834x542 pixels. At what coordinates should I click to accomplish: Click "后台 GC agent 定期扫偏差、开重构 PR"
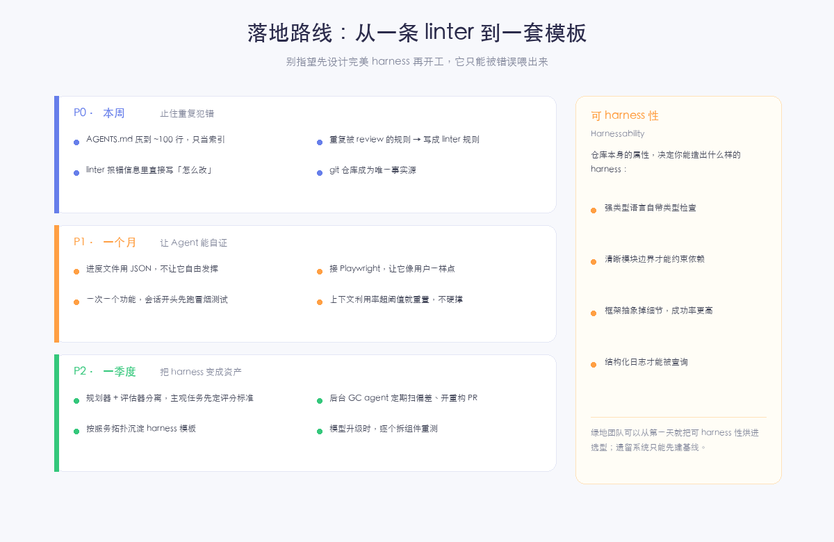(403, 398)
